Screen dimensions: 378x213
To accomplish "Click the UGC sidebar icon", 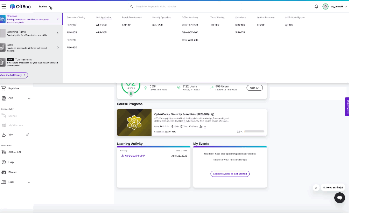I will point(3,182).
